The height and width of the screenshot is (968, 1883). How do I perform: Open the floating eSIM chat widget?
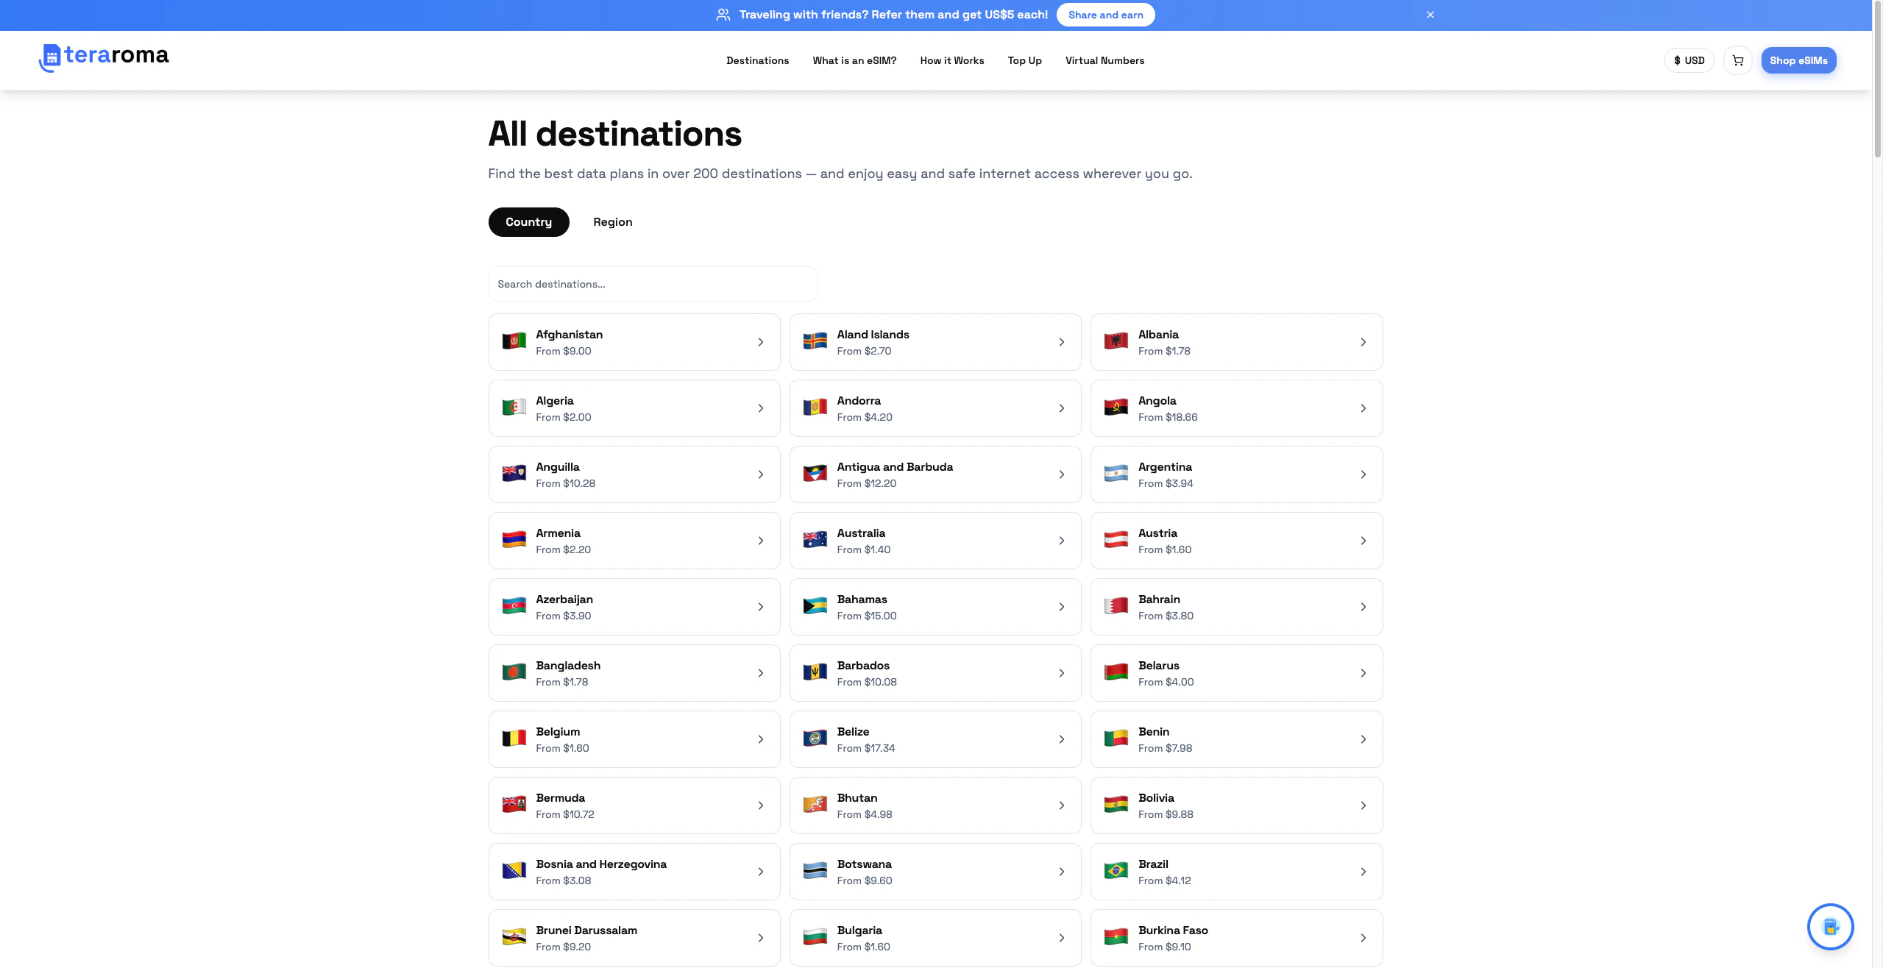click(1829, 926)
